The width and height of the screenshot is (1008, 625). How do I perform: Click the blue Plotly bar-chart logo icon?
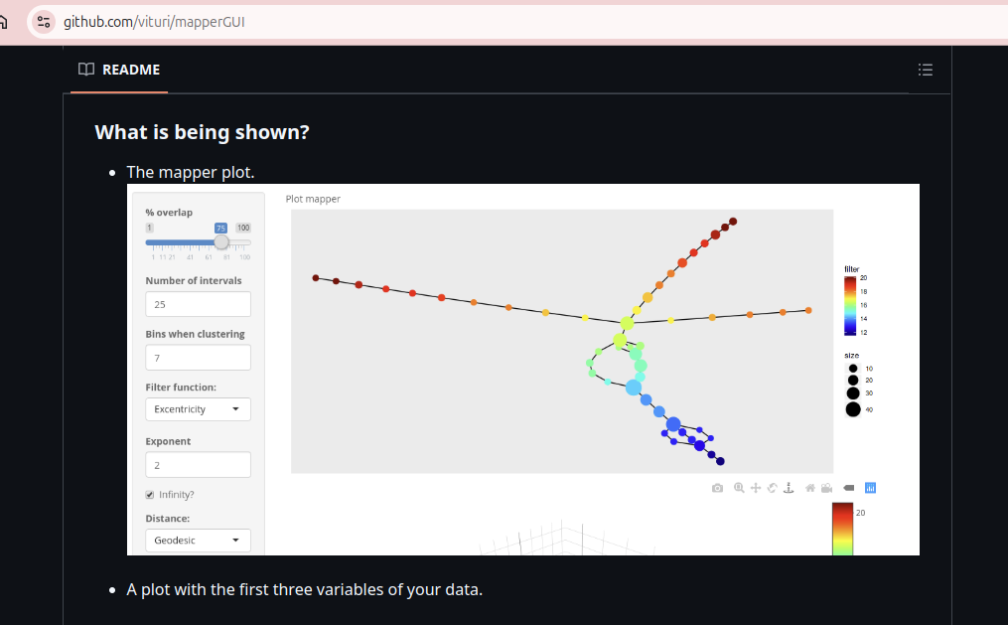pyautogui.click(x=871, y=488)
